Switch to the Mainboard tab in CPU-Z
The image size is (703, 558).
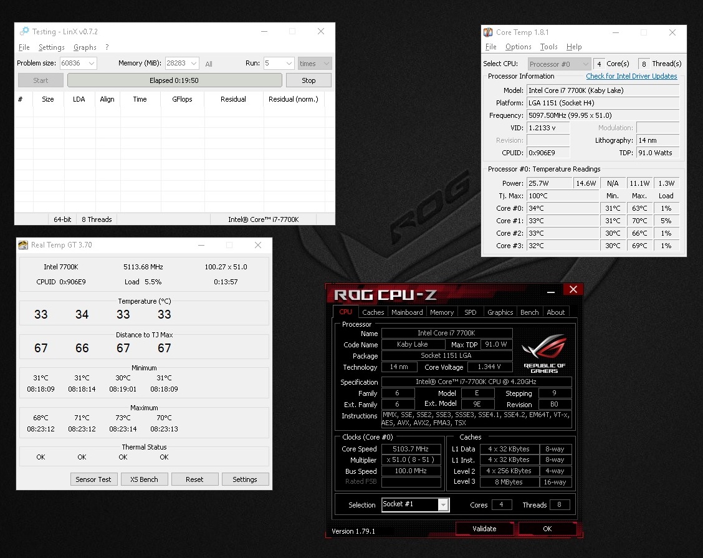pyautogui.click(x=407, y=312)
